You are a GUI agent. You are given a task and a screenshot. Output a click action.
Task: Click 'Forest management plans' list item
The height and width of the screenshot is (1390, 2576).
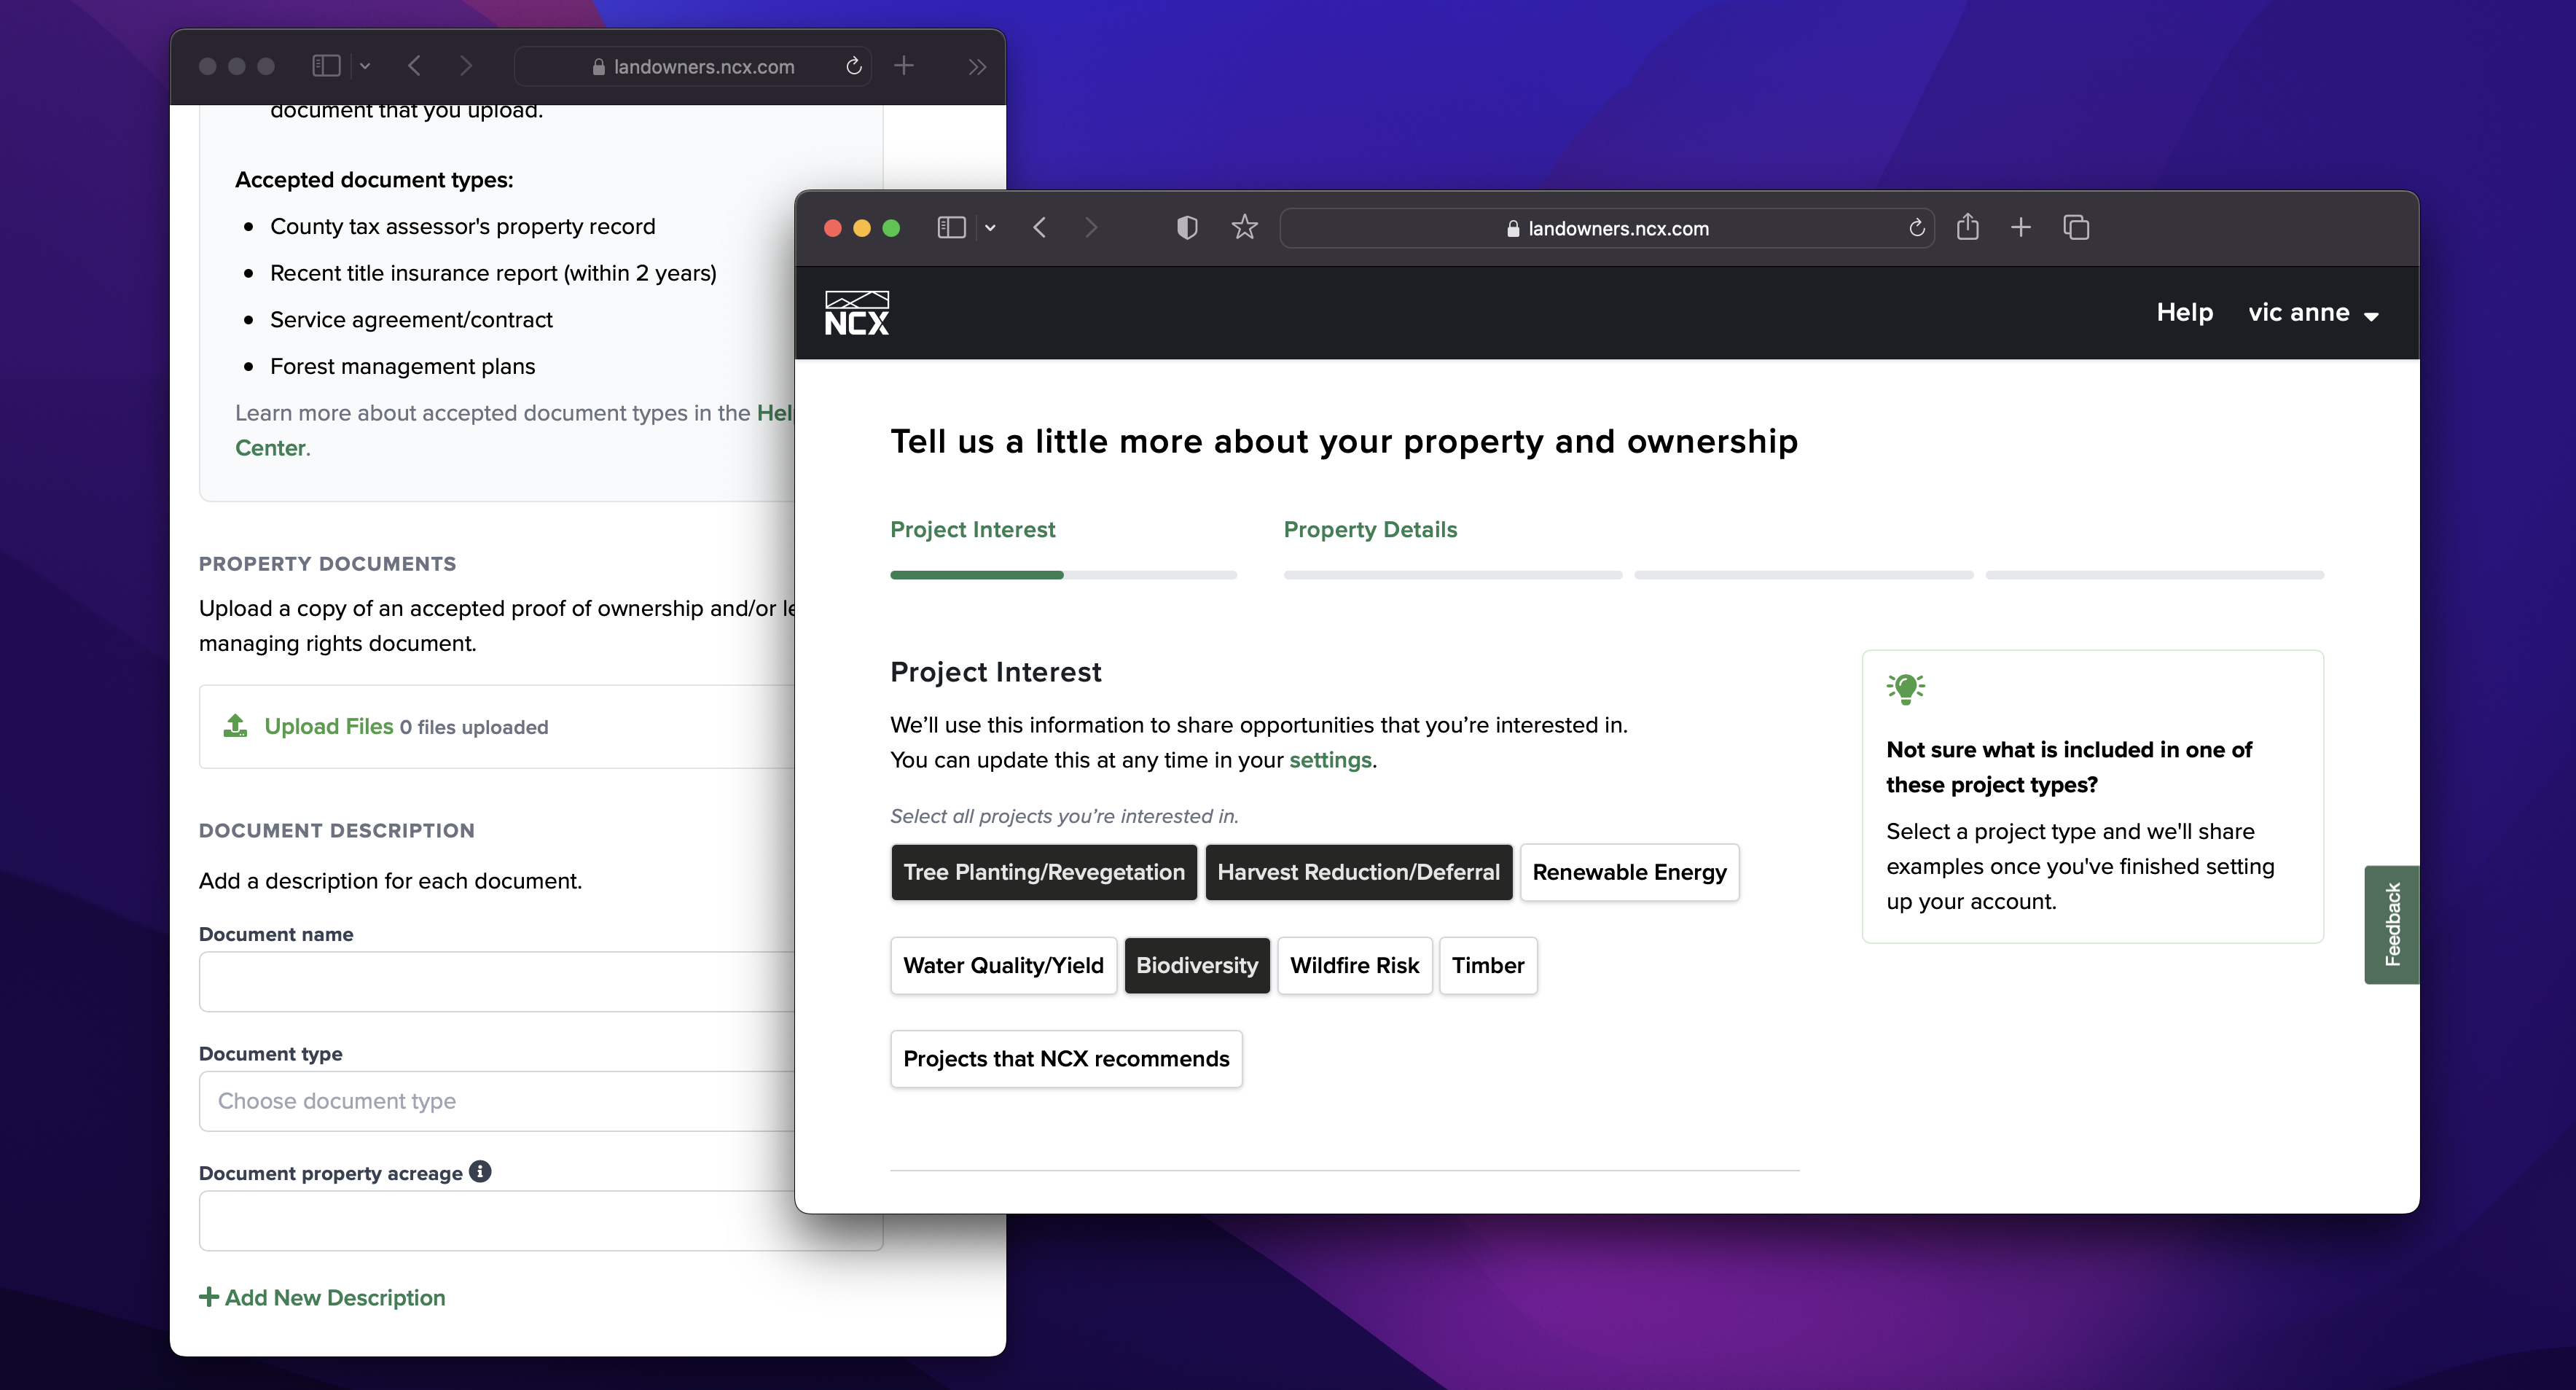pyautogui.click(x=402, y=366)
